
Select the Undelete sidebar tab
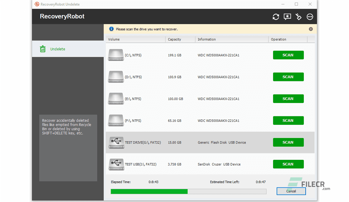[68, 49]
